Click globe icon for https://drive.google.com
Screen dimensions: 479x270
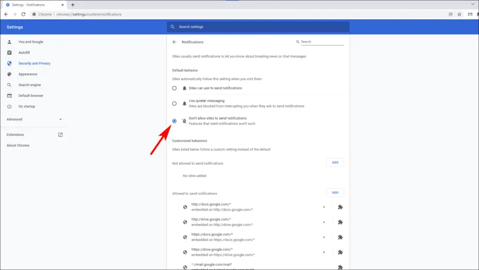coord(185,252)
